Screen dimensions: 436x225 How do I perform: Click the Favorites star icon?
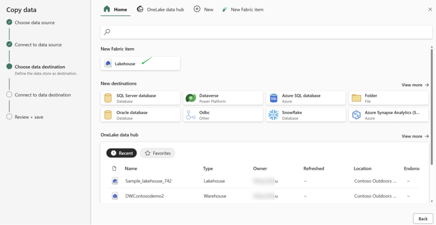(x=148, y=153)
